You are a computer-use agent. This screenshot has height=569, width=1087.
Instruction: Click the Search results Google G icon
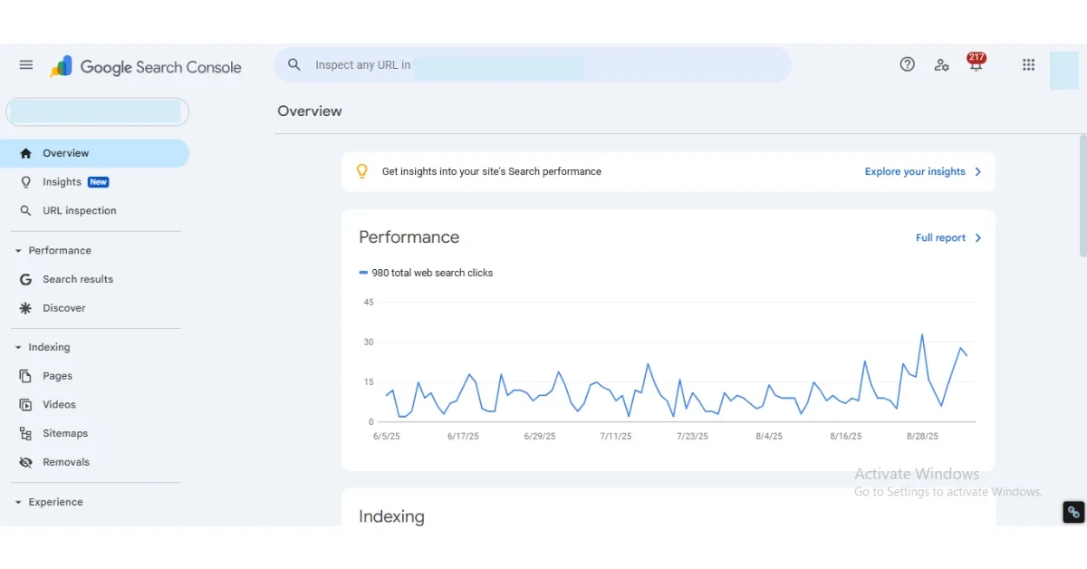(x=25, y=279)
